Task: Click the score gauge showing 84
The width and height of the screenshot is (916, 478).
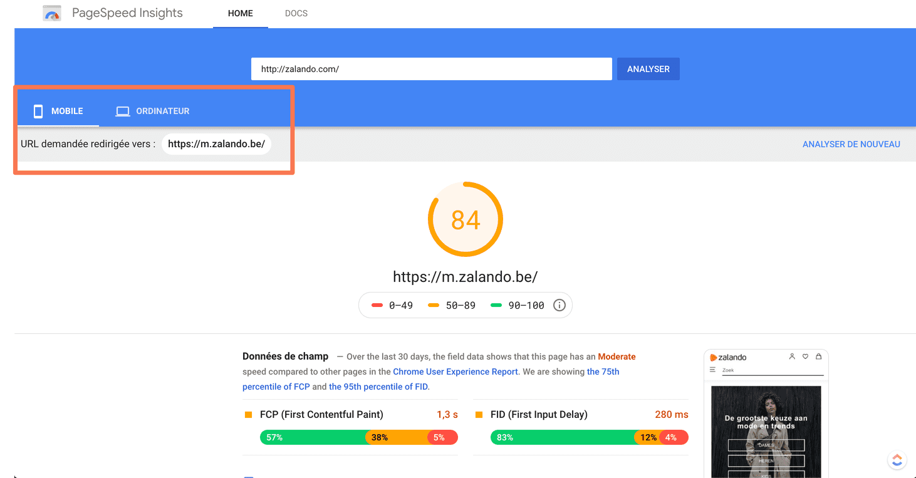Action: [466, 219]
